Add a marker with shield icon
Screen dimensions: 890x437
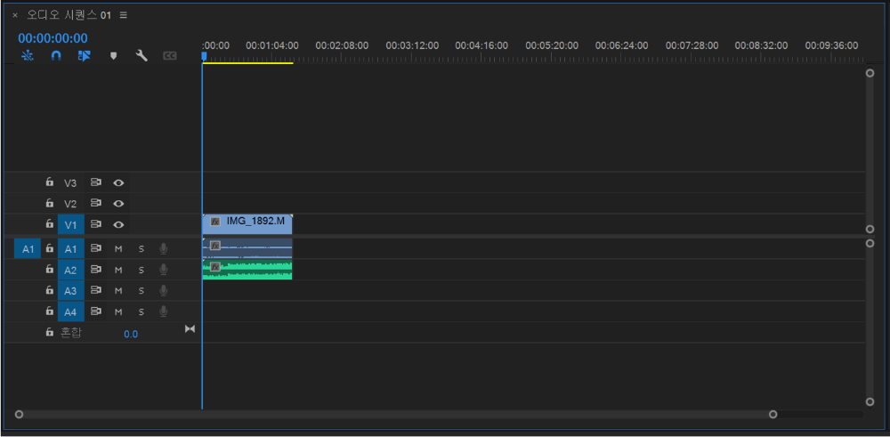(x=113, y=56)
